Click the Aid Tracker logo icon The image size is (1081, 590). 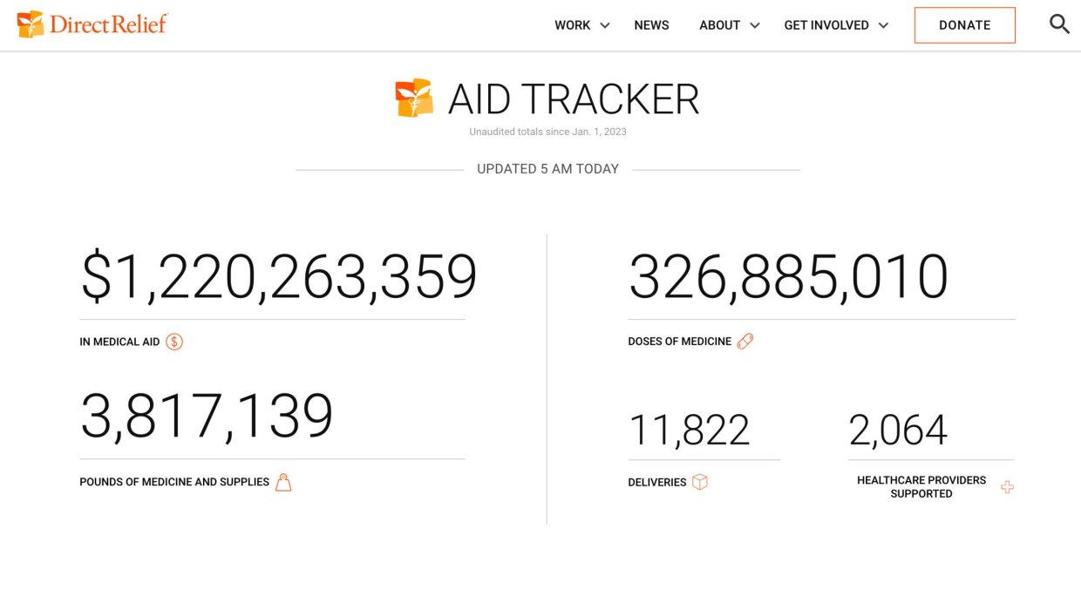pyautogui.click(x=414, y=98)
